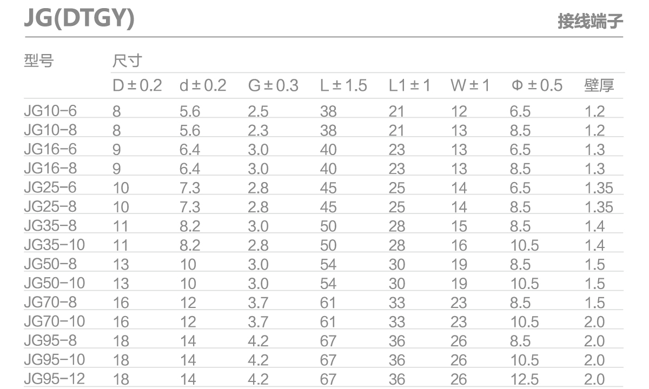Click the L±1.5 column header
The width and height of the screenshot is (649, 389).
[x=343, y=85]
